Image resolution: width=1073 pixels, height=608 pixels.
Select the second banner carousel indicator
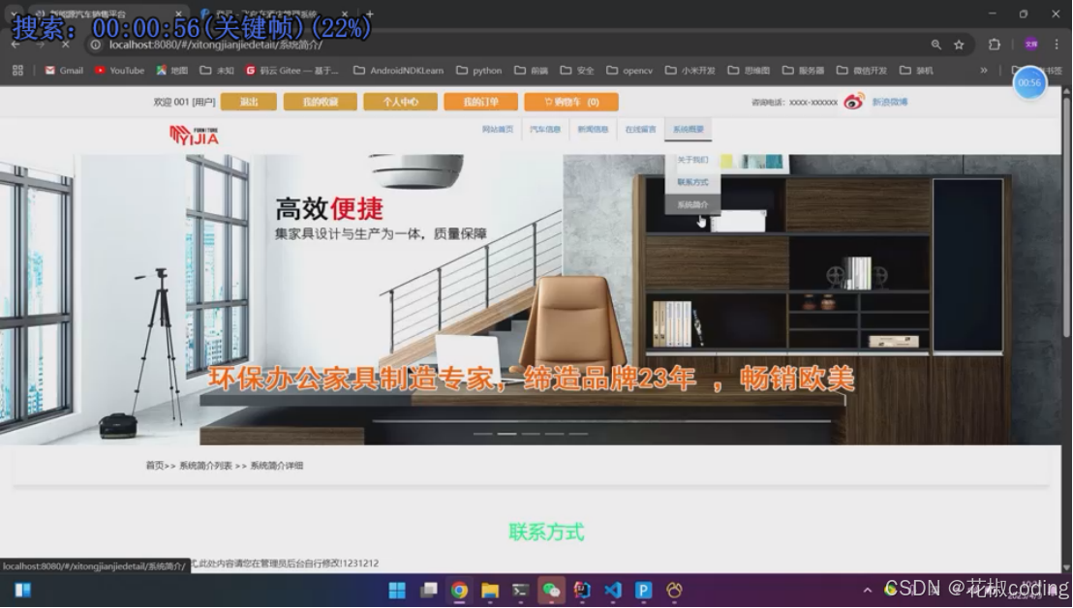[507, 434]
